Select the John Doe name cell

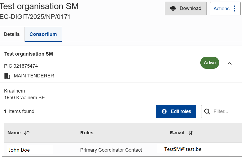click(x=19, y=150)
